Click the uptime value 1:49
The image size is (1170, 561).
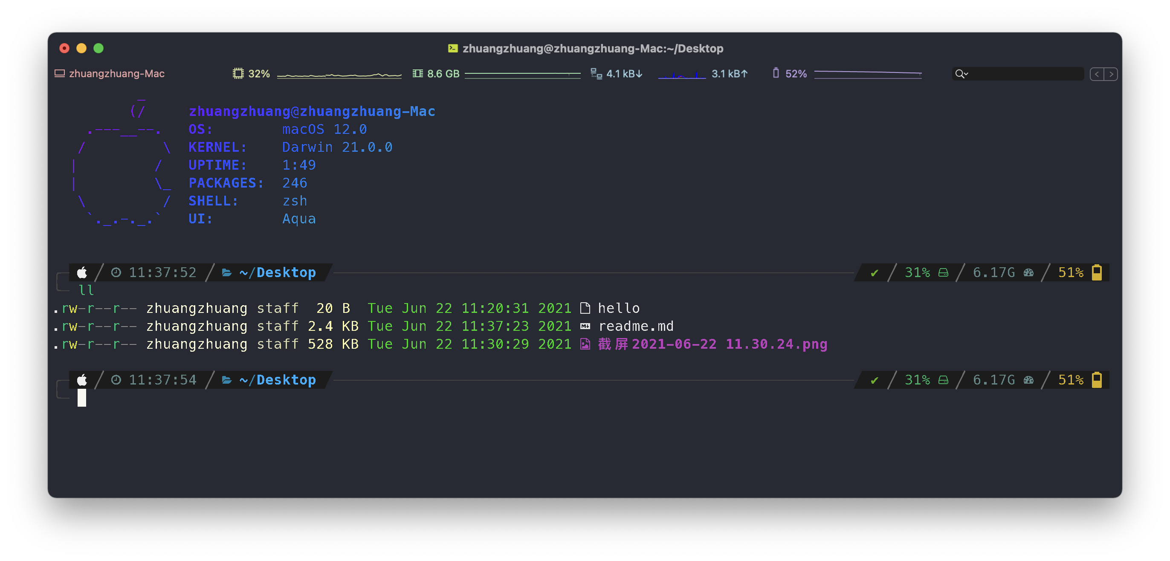click(x=299, y=165)
